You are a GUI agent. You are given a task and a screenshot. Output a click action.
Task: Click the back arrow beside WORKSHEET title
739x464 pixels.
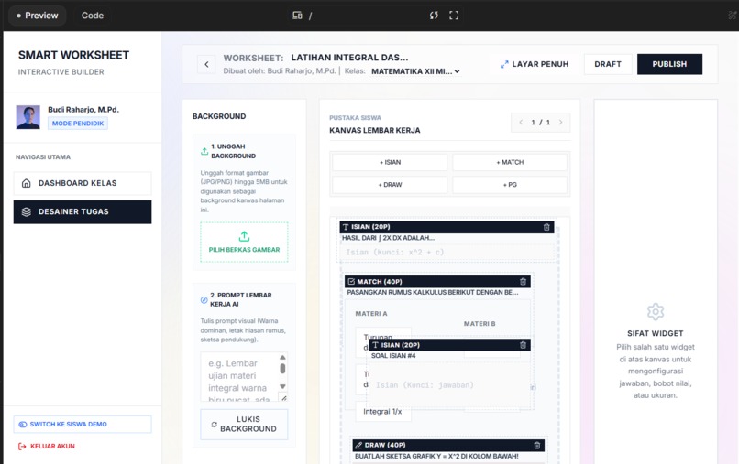click(x=206, y=64)
